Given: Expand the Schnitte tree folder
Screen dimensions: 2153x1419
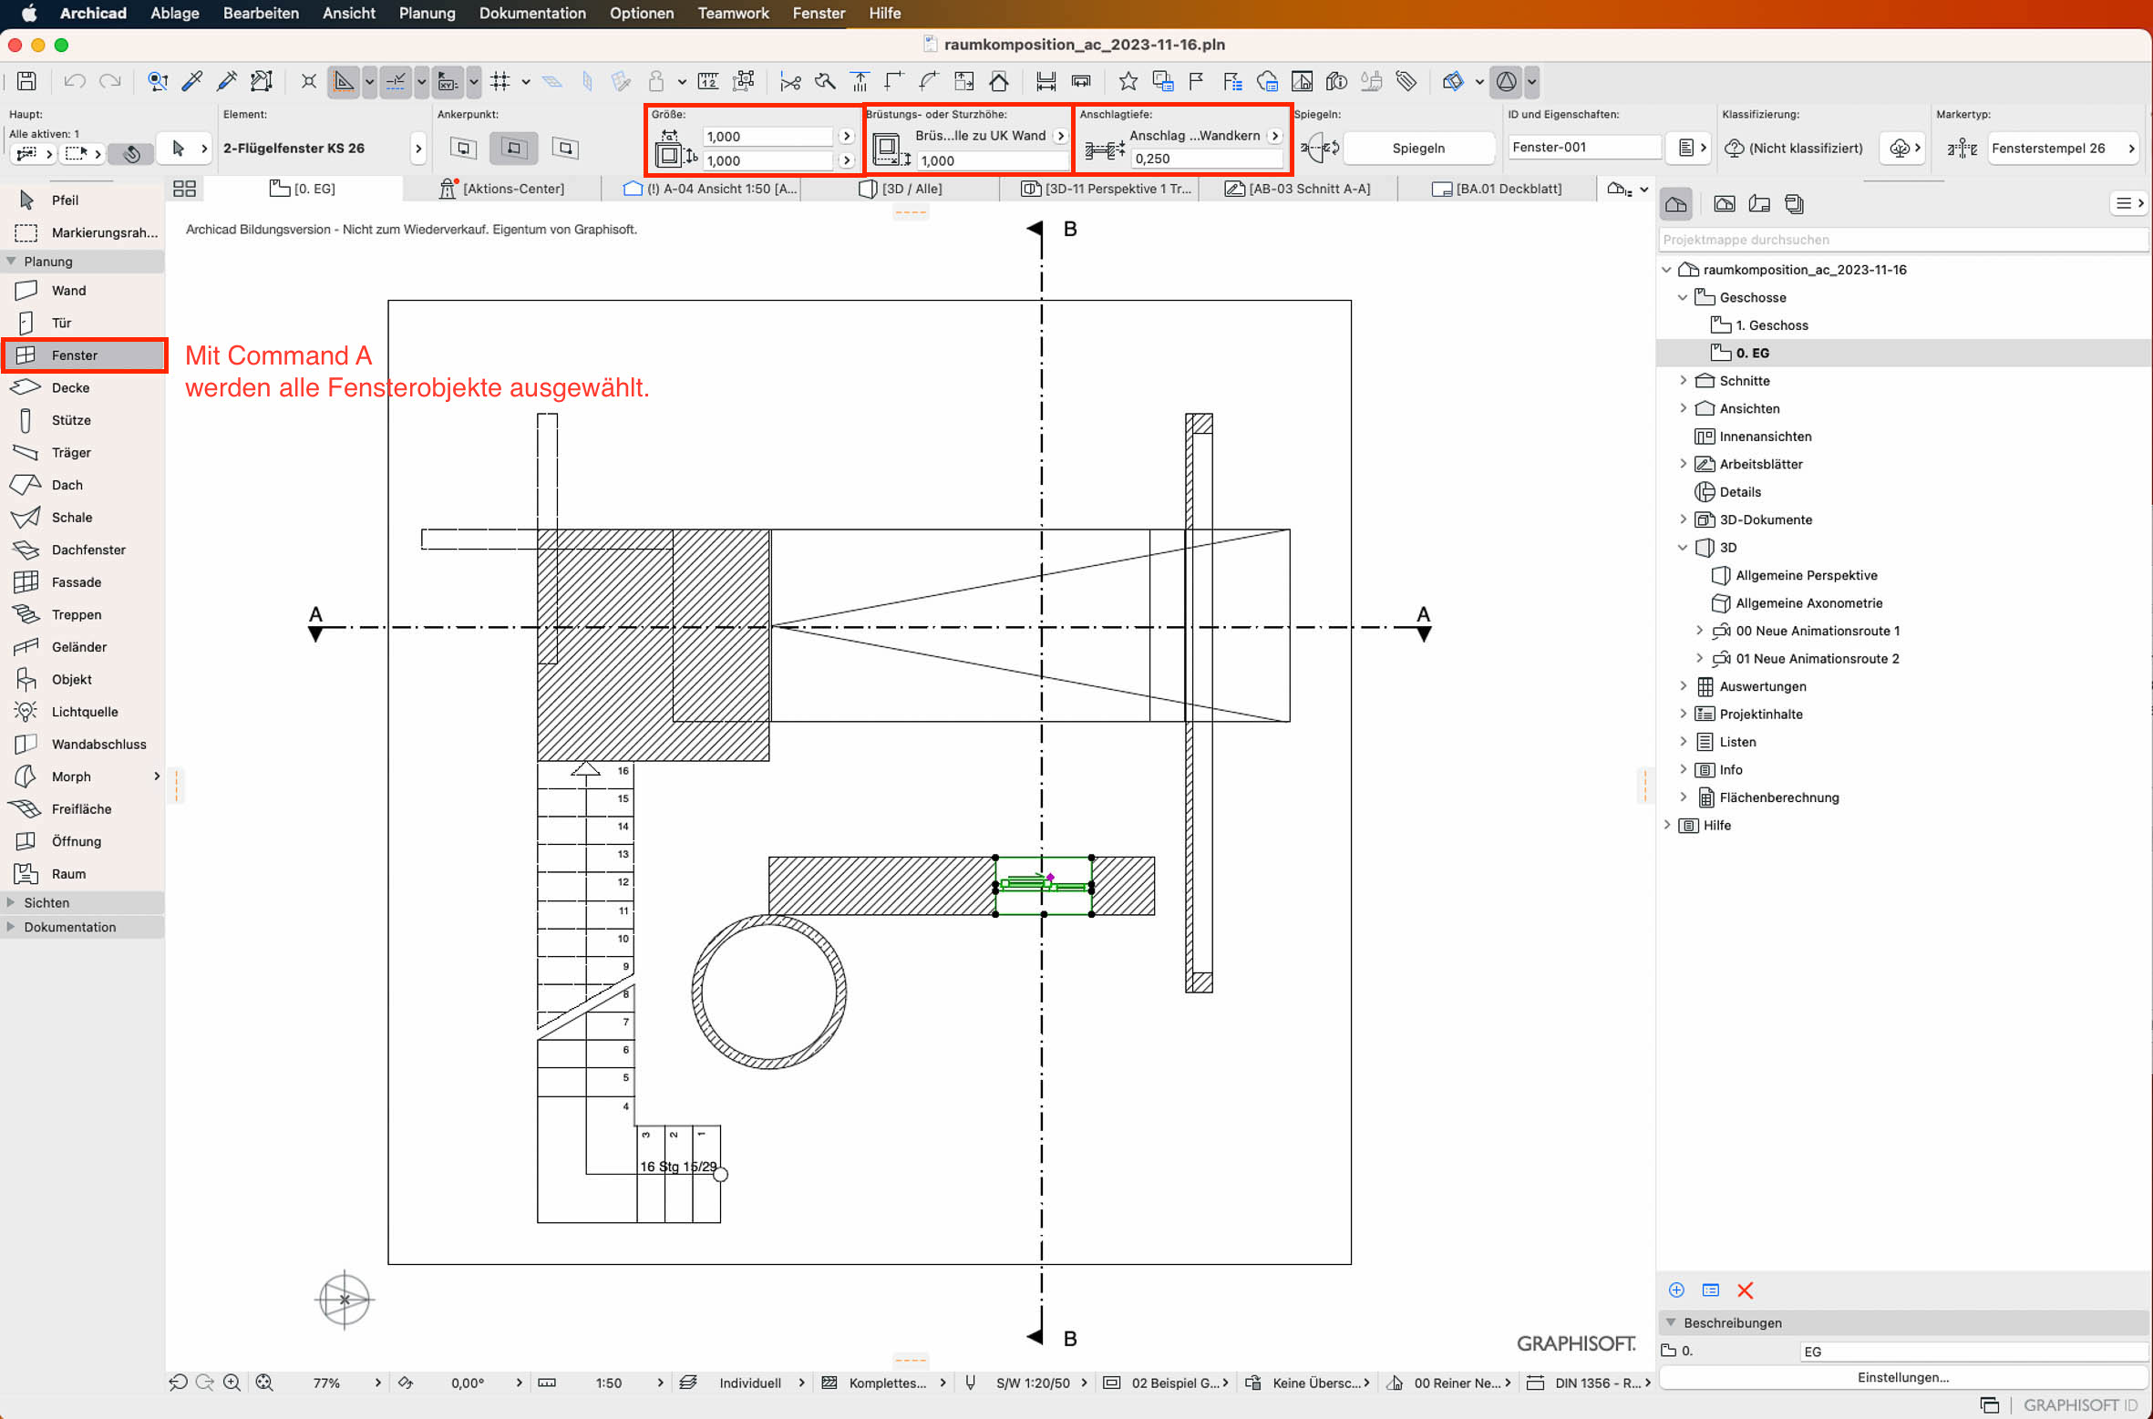Looking at the screenshot, I should pyautogui.click(x=1683, y=381).
